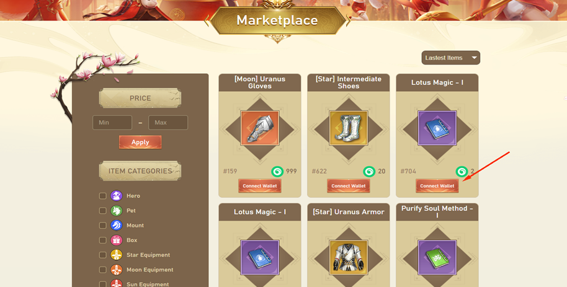Click the yellow Star Equipment icon

pos(117,255)
